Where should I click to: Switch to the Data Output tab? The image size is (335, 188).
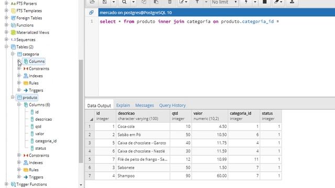pos(99,105)
